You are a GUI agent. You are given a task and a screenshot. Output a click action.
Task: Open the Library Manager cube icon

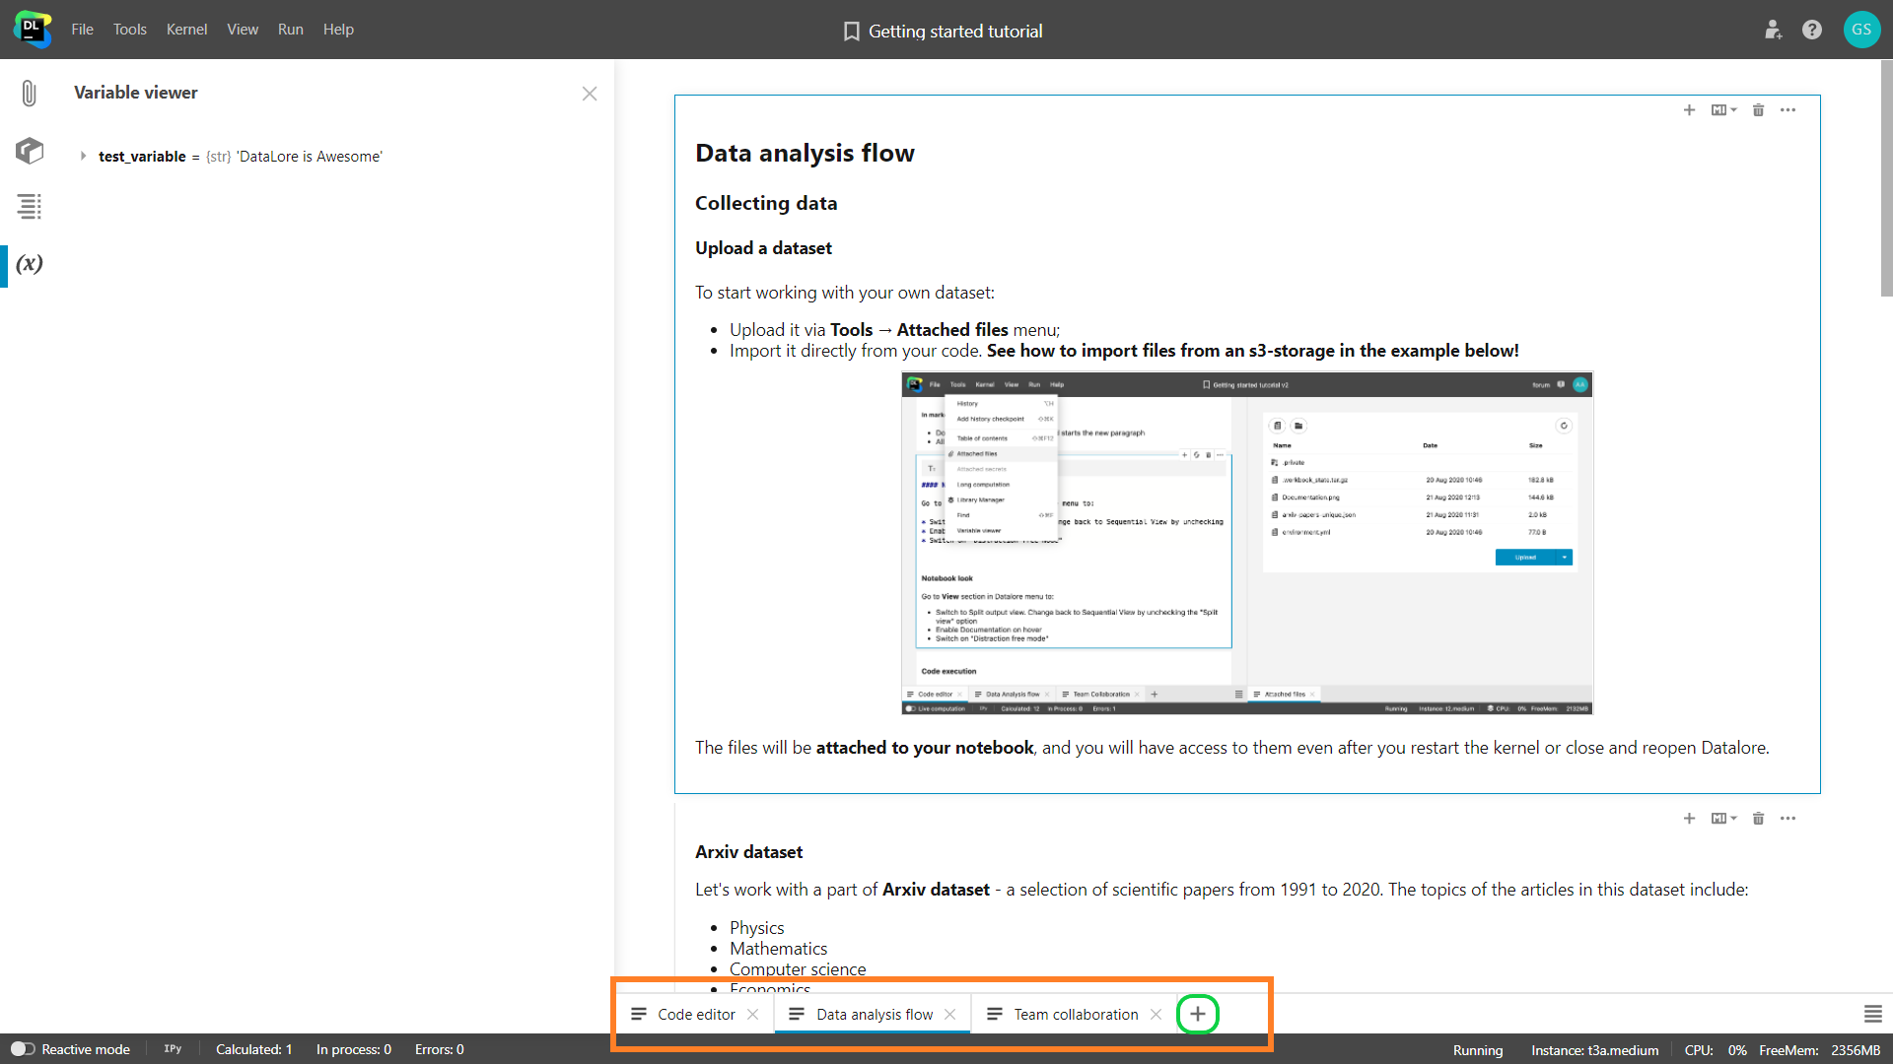tap(30, 151)
